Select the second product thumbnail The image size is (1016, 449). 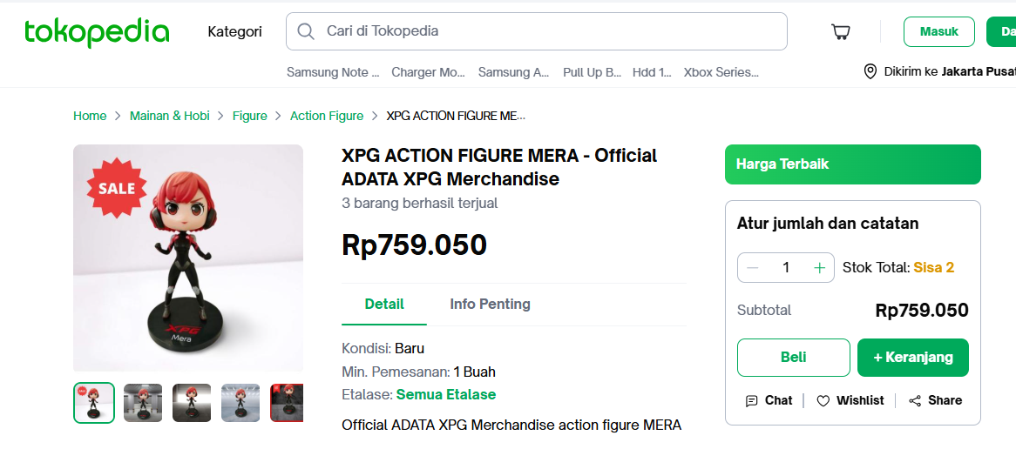tap(143, 403)
